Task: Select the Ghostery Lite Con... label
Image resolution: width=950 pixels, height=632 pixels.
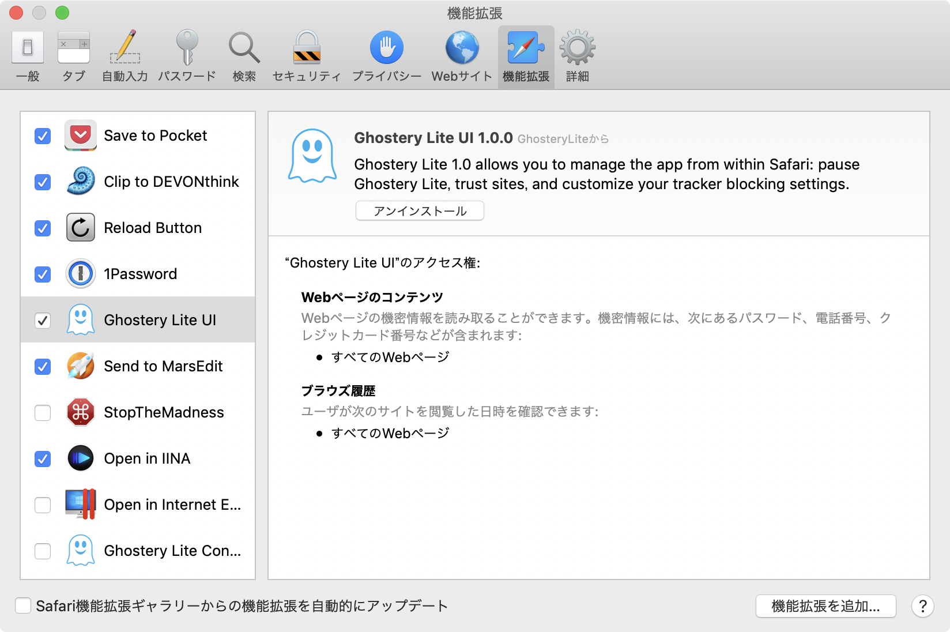Action: pos(172,551)
